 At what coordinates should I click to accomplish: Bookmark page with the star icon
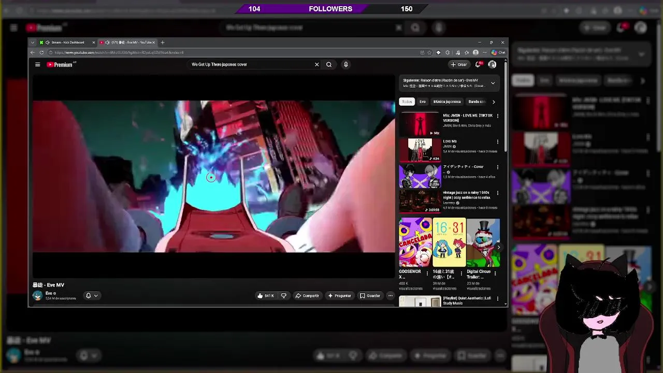(x=430, y=52)
